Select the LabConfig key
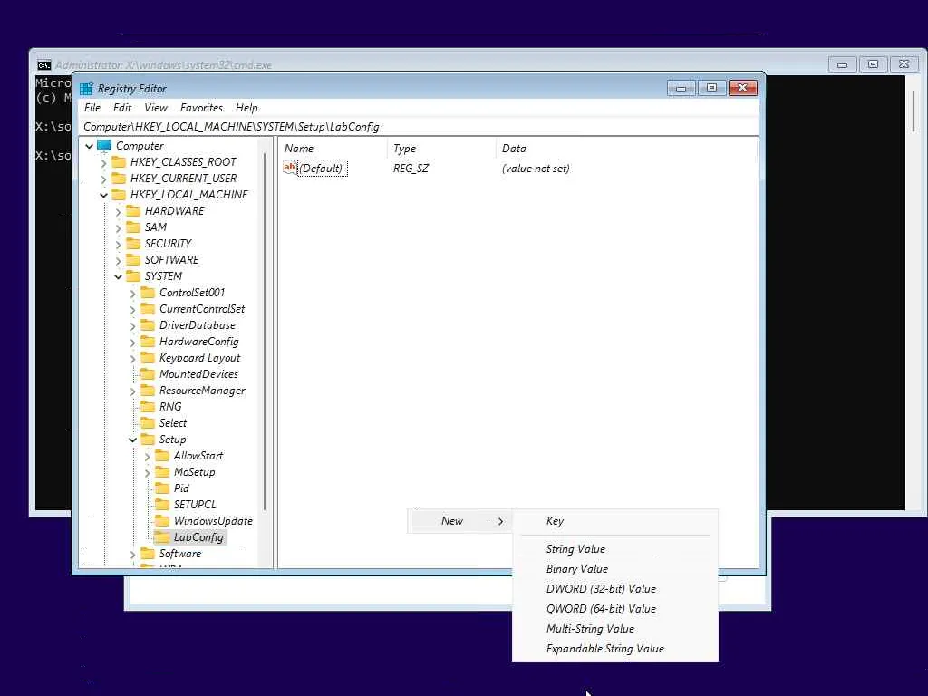 198,537
